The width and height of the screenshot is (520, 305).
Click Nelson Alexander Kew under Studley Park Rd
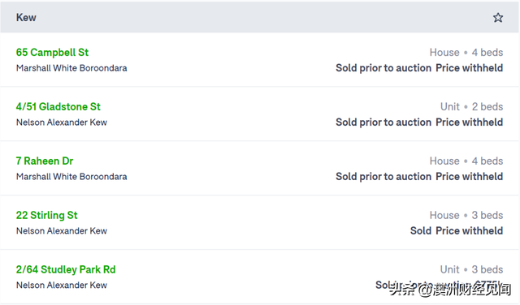[x=62, y=286]
